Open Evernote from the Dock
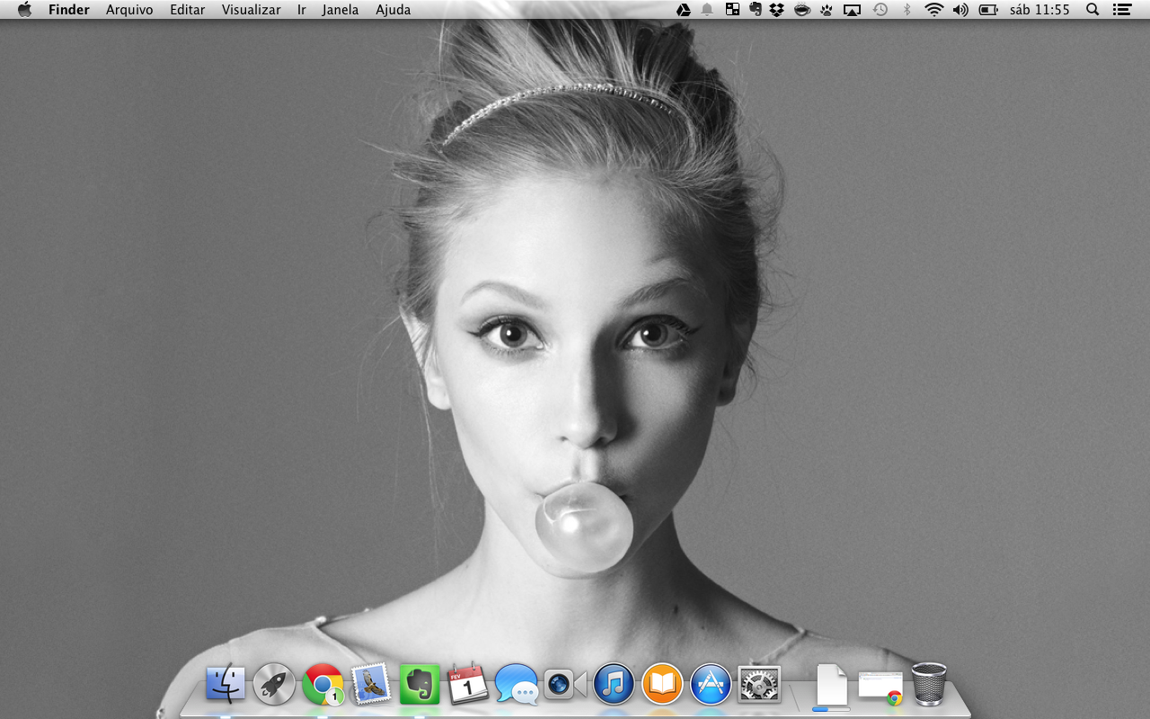The width and height of the screenshot is (1150, 719). 420,684
